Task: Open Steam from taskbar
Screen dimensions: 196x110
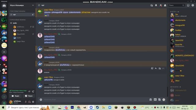Action: [97, 107]
